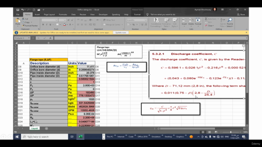This screenshot has width=262, height=147.
Task: Click the Update now button
Action: [121, 33]
